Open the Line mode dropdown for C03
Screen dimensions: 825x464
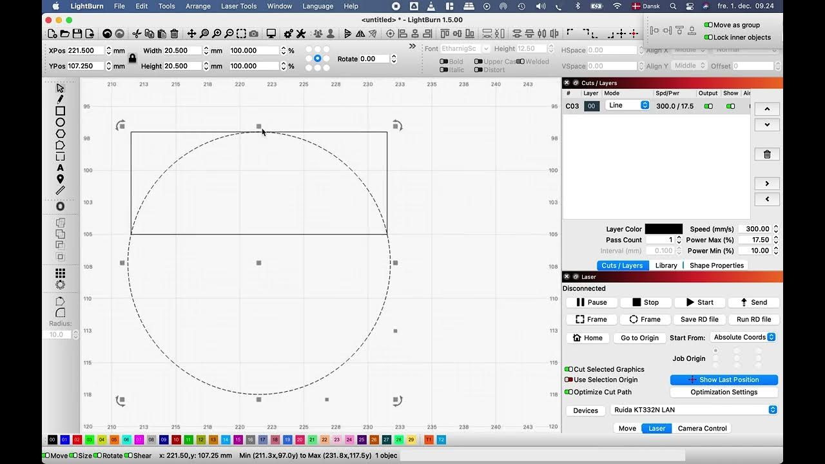pyautogui.click(x=627, y=105)
